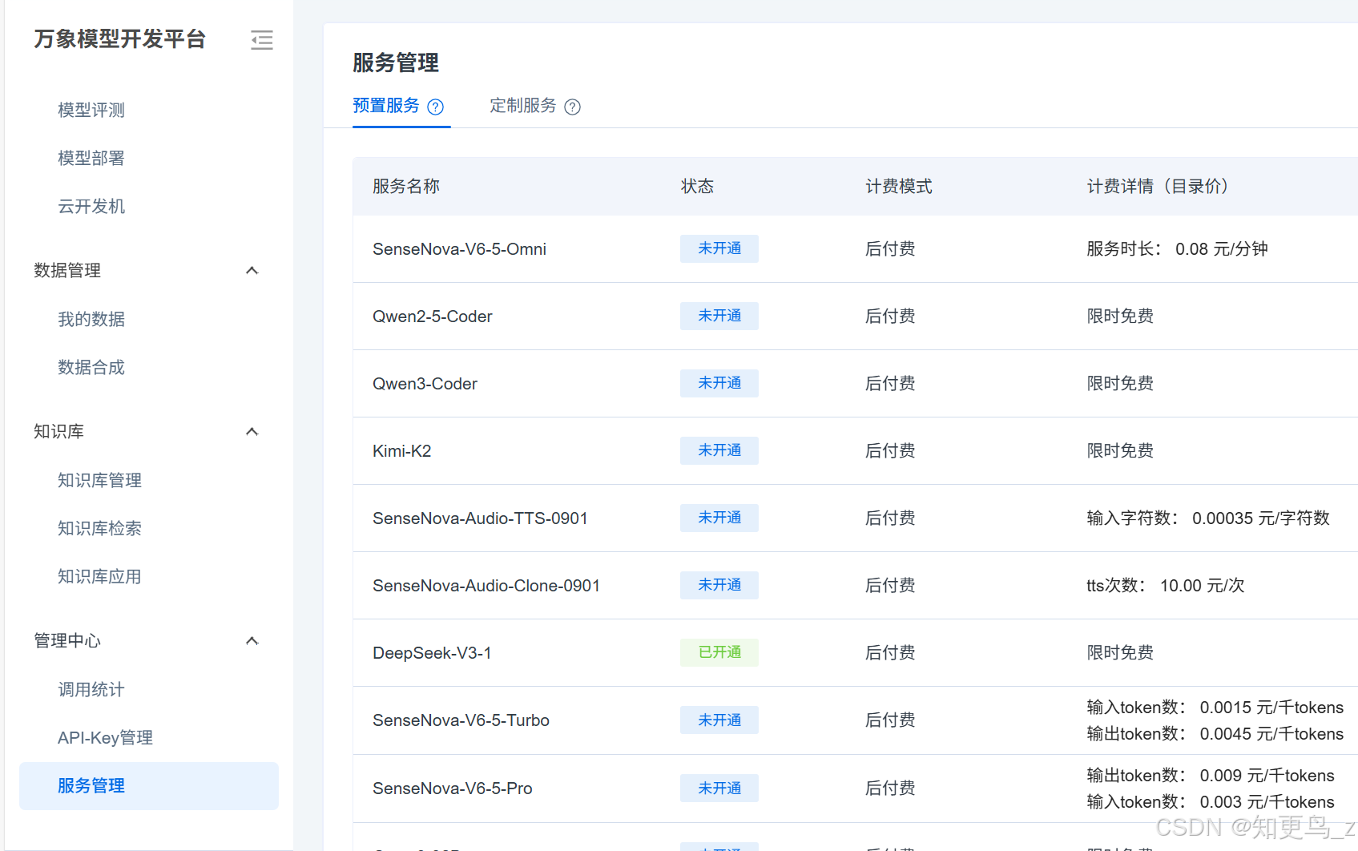Switch to the 定制服务 tab
The width and height of the screenshot is (1358, 851).
tap(523, 106)
